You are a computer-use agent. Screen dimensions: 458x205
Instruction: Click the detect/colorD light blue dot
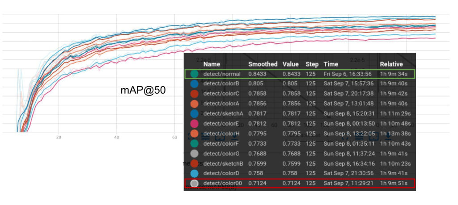(x=194, y=173)
